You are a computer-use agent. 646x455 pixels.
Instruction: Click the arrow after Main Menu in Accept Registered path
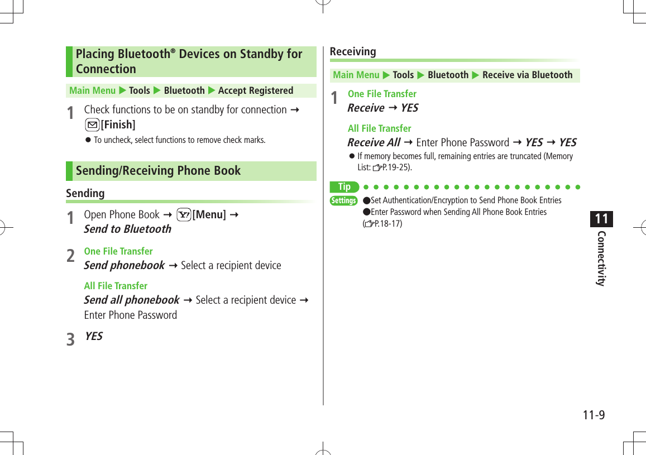coord(122,90)
